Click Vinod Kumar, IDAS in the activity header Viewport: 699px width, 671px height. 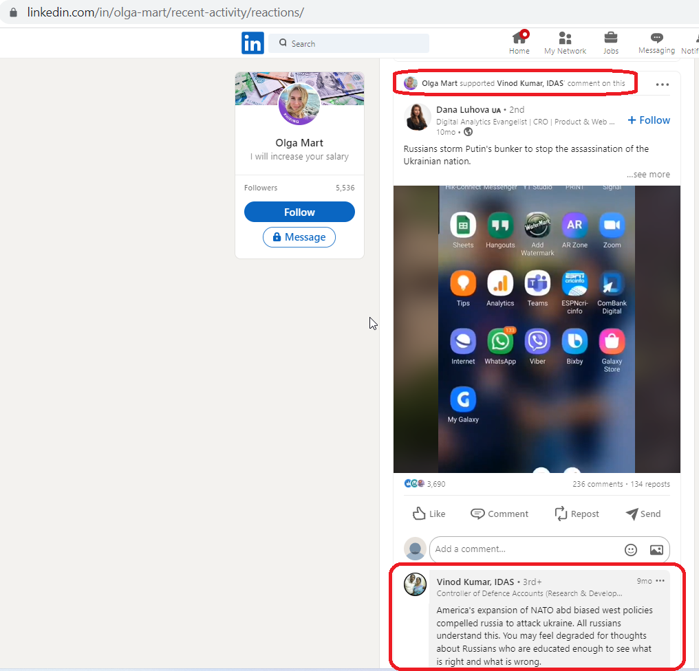(x=530, y=83)
